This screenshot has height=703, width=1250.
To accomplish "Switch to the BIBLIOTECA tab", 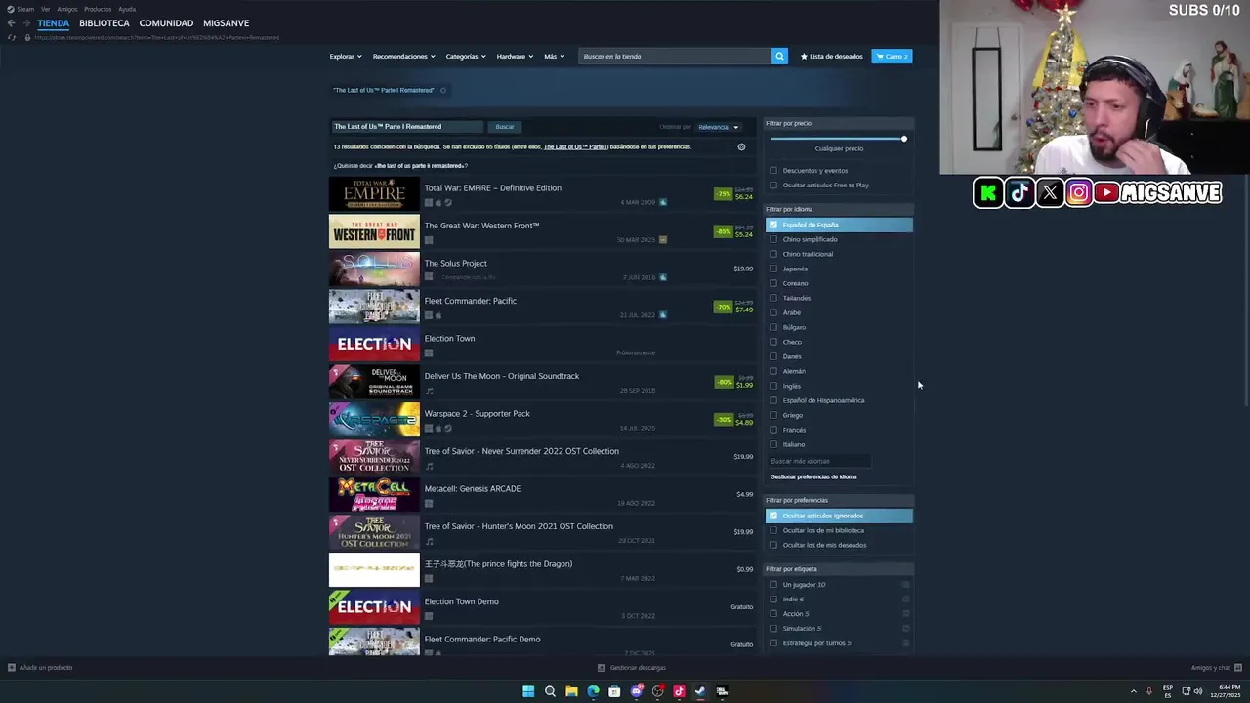I will coord(104,23).
